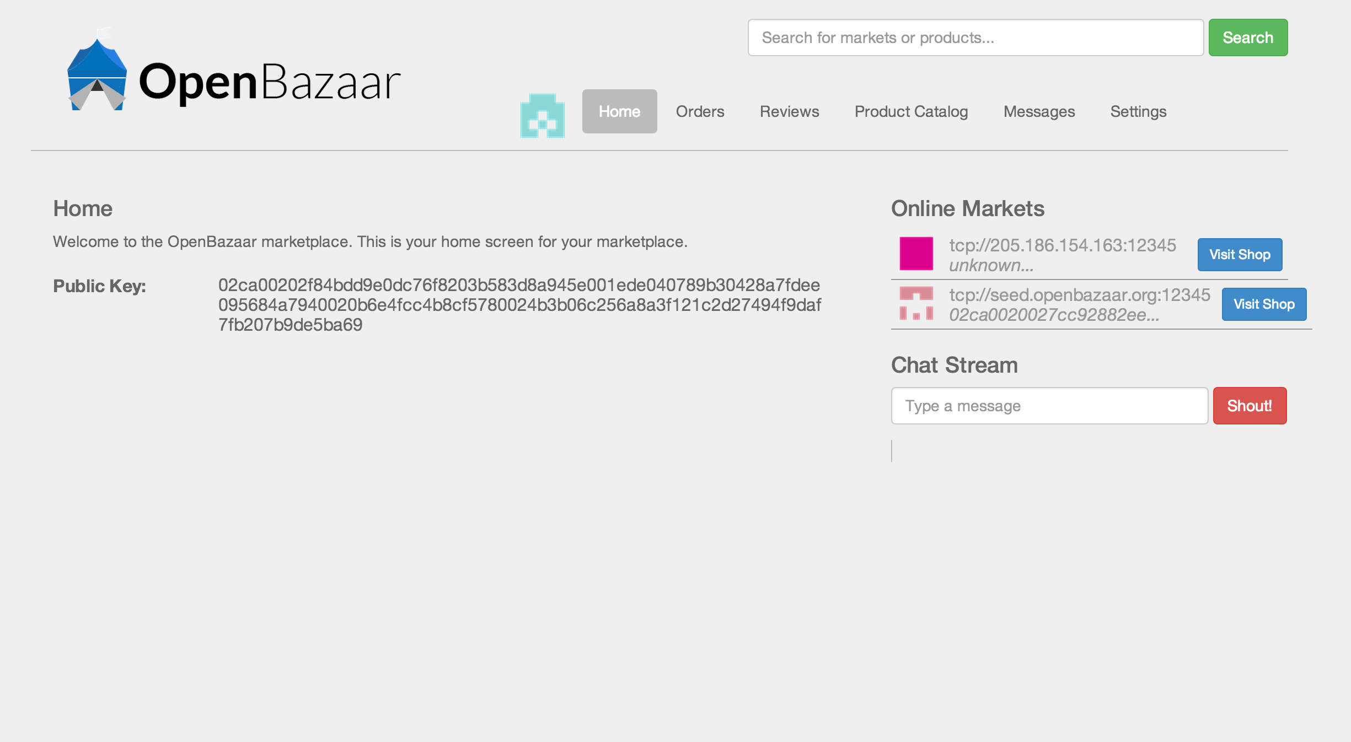
Task: Focus the markets or products search field
Action: pos(975,37)
